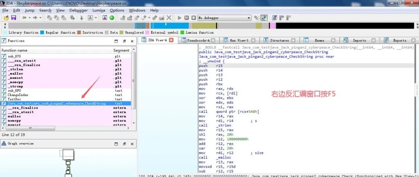This screenshot has width=419, height=177.
Task: Jump forward with the right arrow
Action: 35,18
